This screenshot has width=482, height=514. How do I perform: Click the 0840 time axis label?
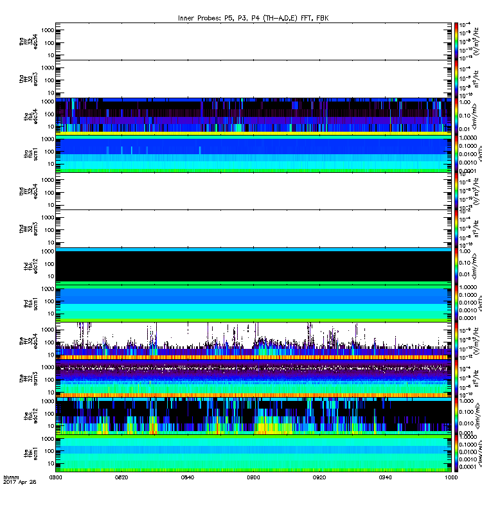[x=188, y=477]
